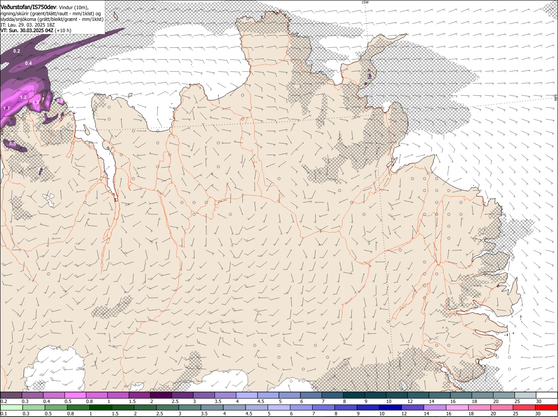The height and width of the screenshot is (417, 558).
Task: Select the 3 swatch in the upper scale
Action: 204,395
